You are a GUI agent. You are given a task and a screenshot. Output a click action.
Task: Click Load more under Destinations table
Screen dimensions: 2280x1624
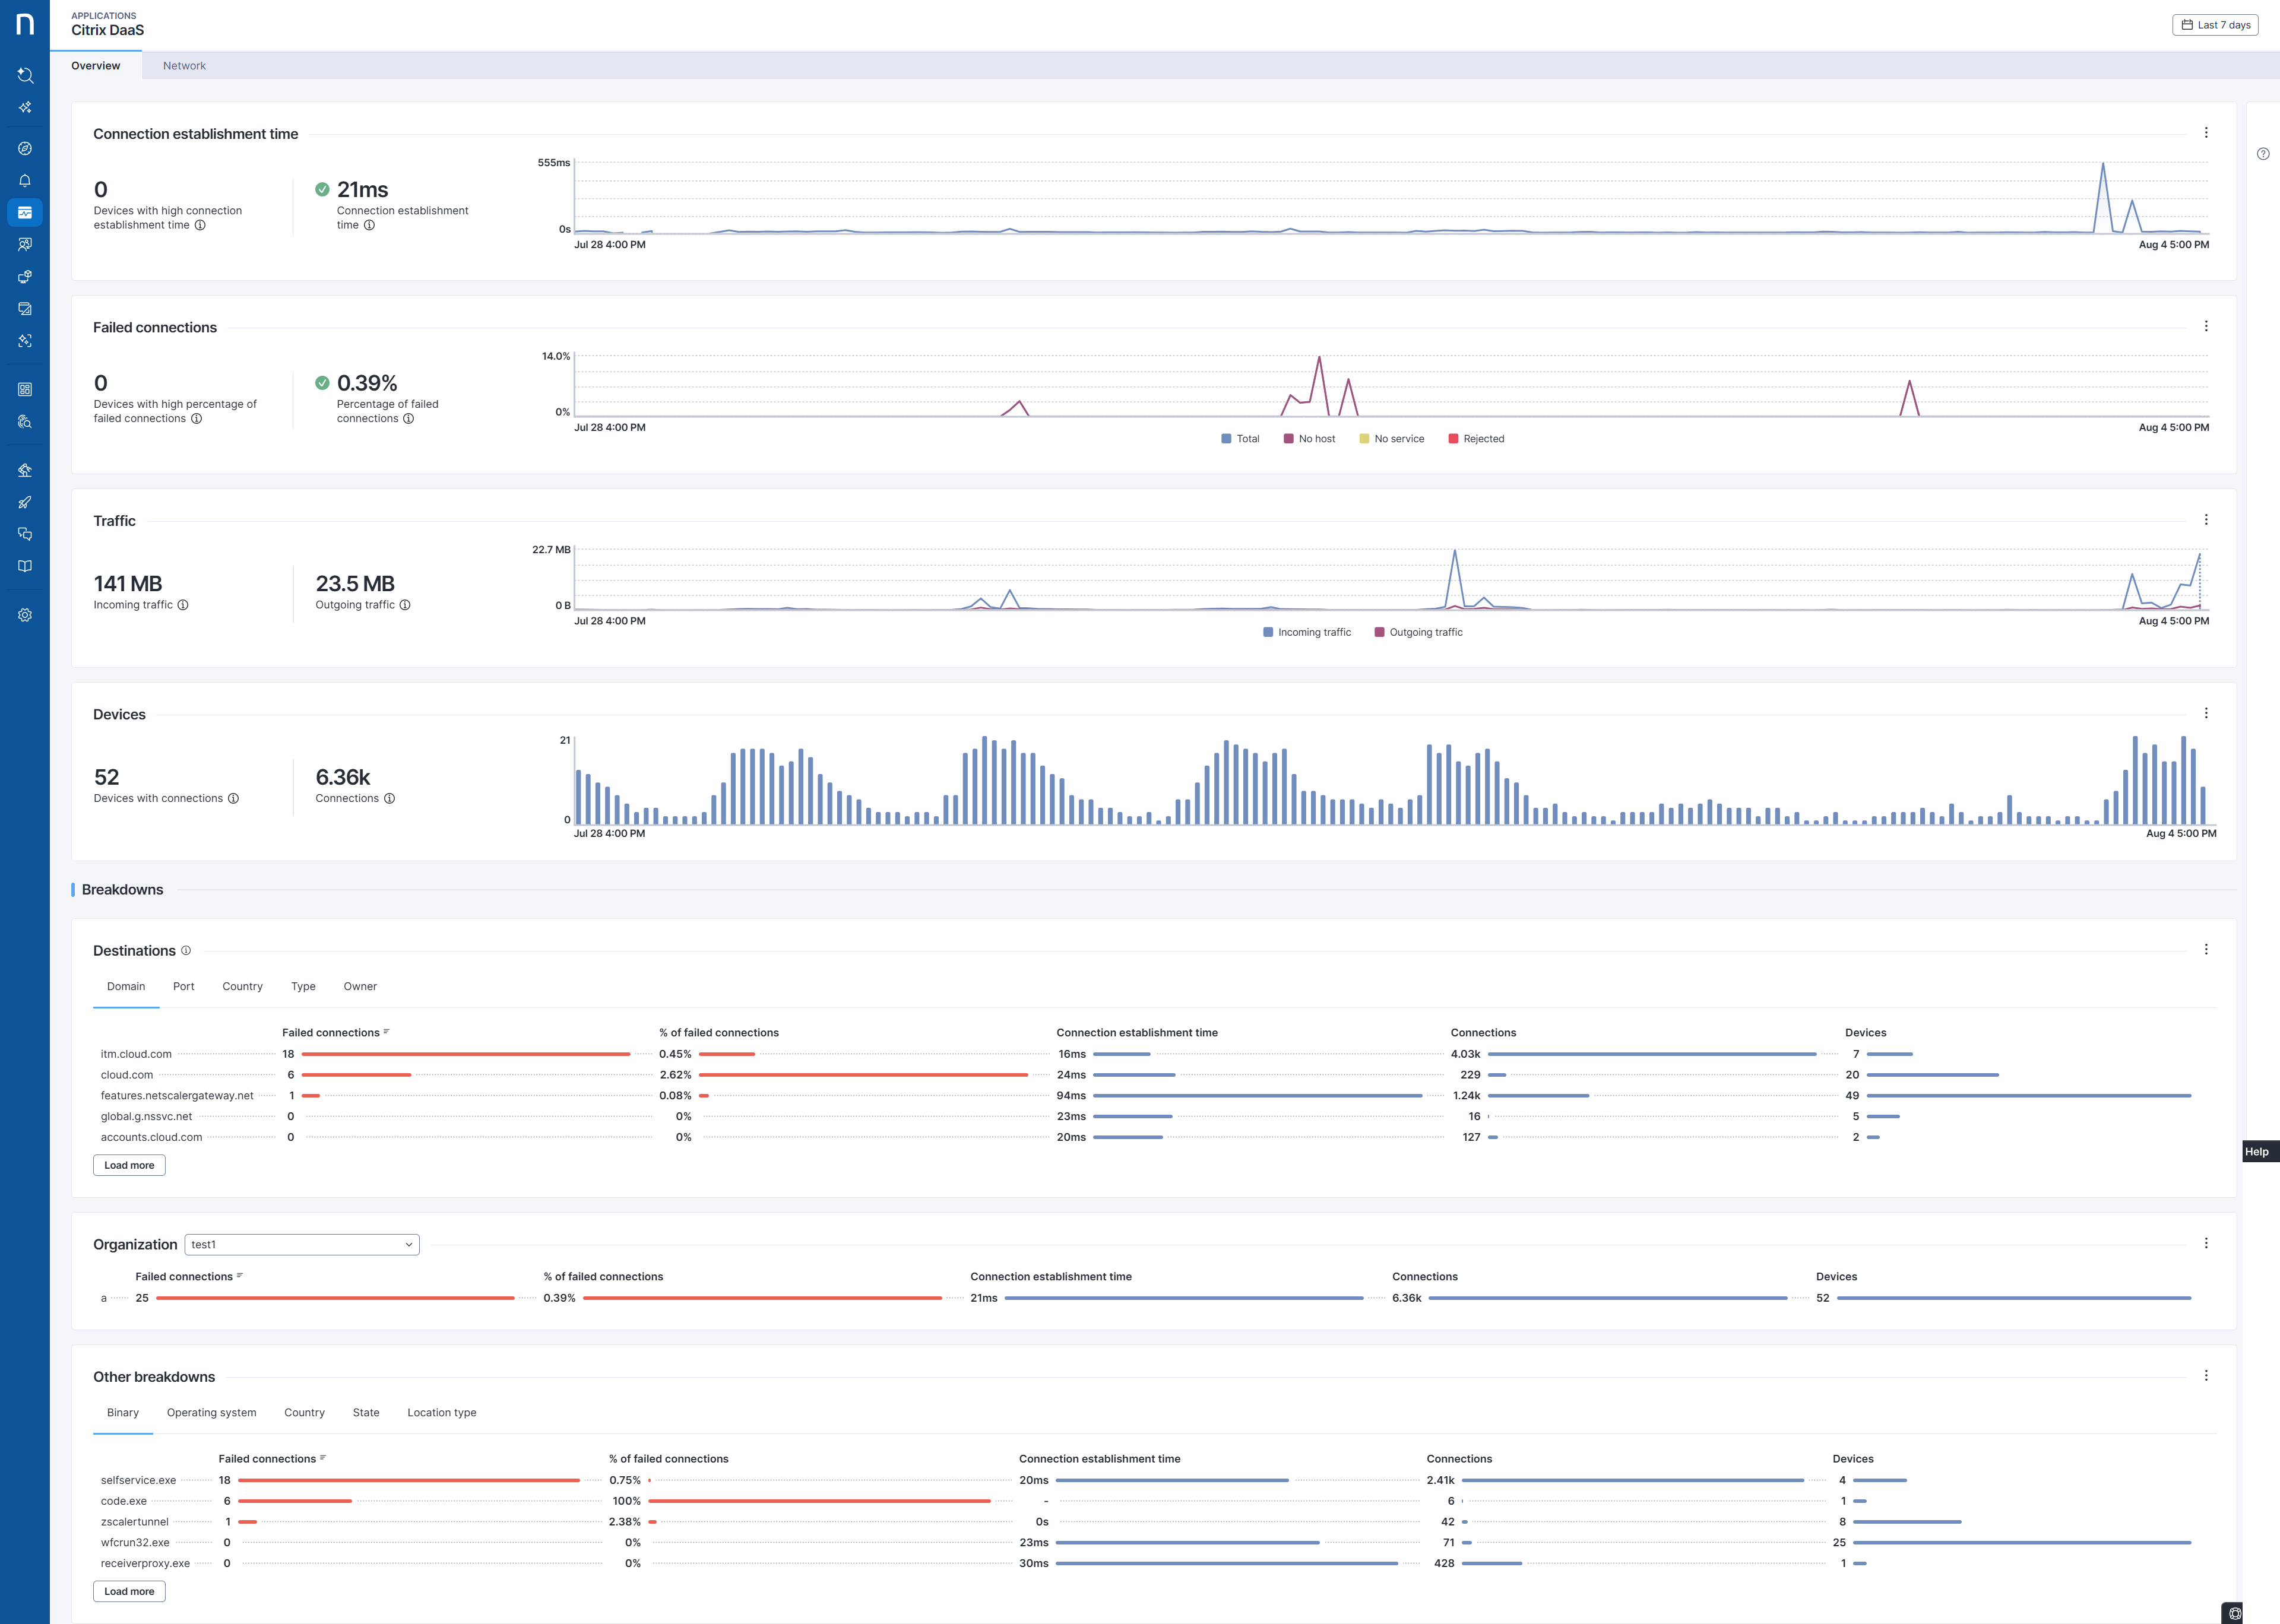[x=129, y=1165]
